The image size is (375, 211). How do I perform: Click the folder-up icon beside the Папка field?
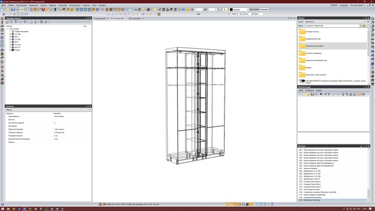pos(364,26)
